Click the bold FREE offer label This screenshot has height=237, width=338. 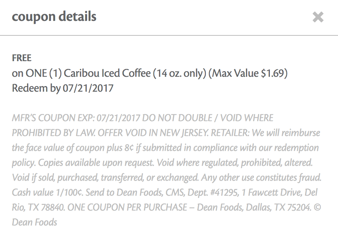tap(22, 58)
